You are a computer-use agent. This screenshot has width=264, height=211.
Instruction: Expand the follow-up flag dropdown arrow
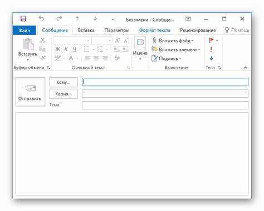217,41
